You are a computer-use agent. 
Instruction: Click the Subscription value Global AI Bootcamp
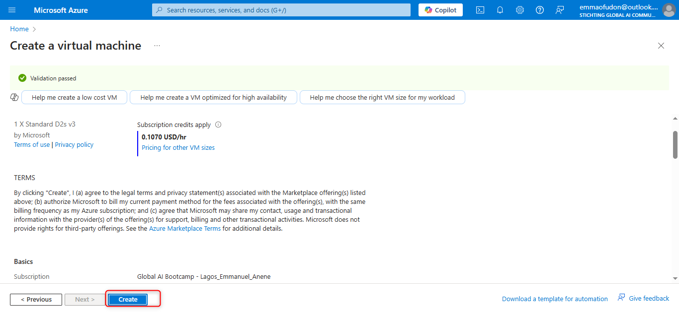pyautogui.click(x=204, y=277)
